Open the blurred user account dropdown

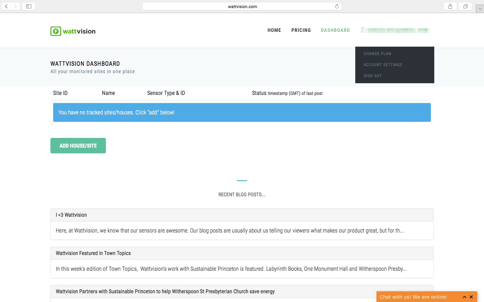(395, 30)
